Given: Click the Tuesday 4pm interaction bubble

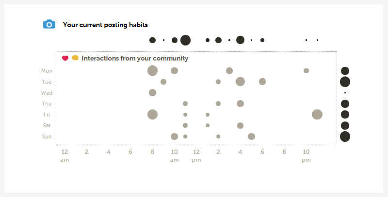Looking at the screenshot, I should [x=240, y=81].
